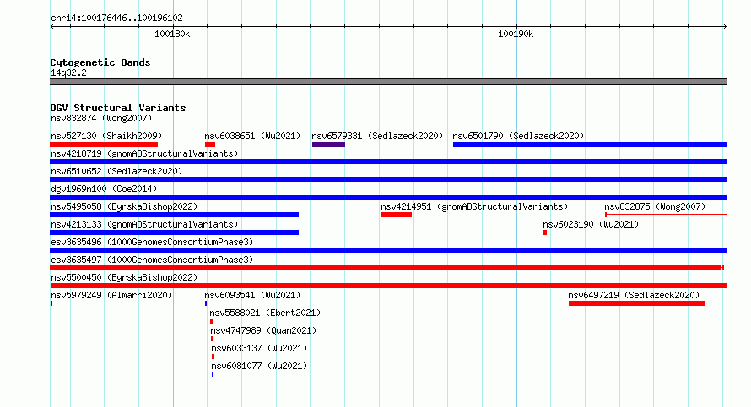Select the small red nsv6038651 bar

[210, 144]
